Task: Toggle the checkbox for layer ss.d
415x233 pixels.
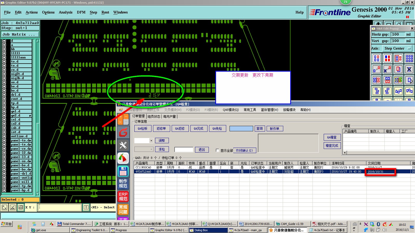Action: (x=4, y=82)
